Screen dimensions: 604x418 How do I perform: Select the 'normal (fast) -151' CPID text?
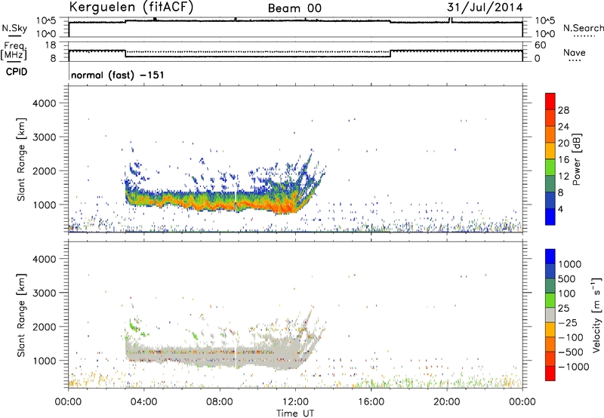[118, 75]
